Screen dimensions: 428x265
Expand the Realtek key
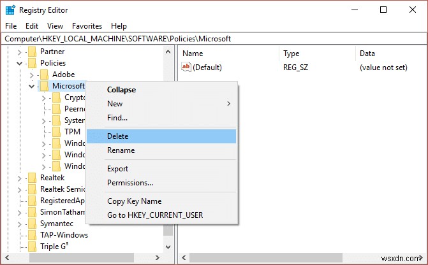coord(19,178)
